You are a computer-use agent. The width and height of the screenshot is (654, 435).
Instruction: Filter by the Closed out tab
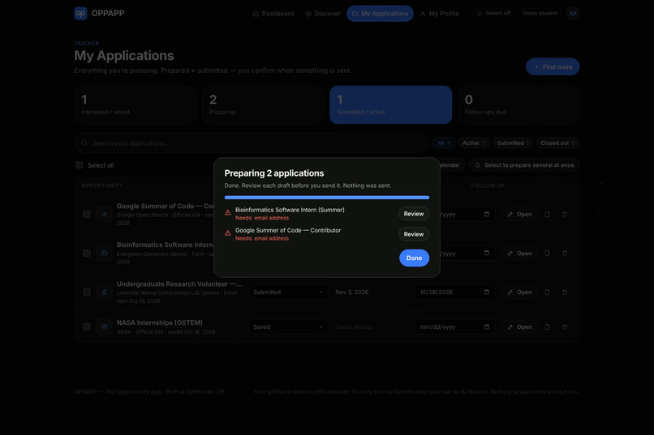click(557, 143)
